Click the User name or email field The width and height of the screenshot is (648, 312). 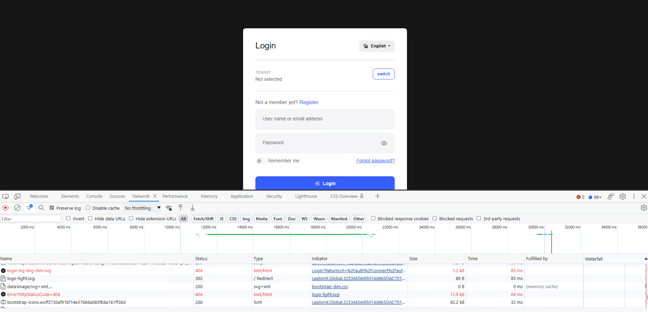(325, 119)
